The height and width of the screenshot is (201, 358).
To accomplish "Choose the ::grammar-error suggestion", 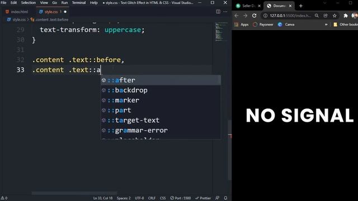I will 161,130.
